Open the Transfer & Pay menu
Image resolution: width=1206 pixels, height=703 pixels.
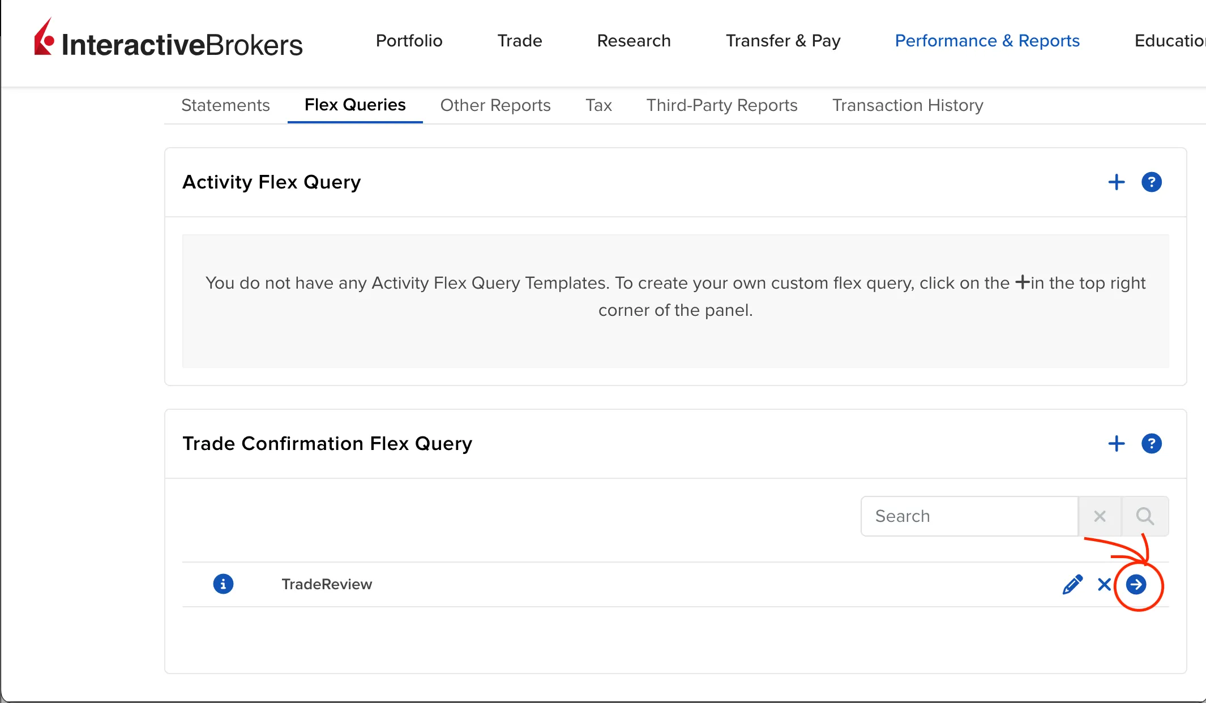pyautogui.click(x=783, y=41)
